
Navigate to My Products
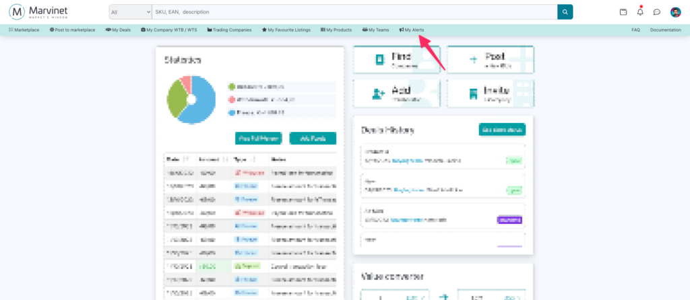[336, 30]
